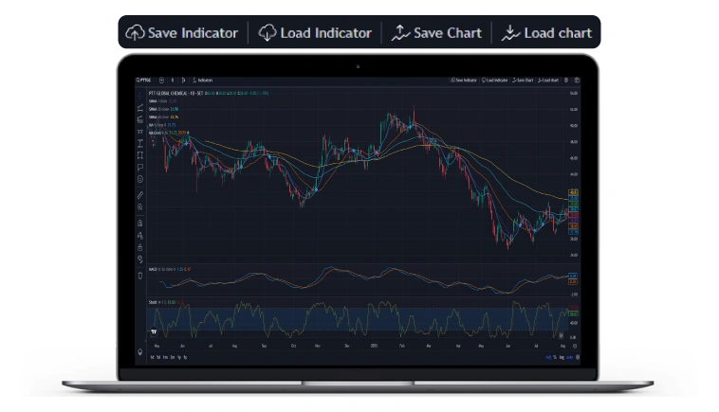The width and height of the screenshot is (719, 412).
Task: Click Load Indicator in the top banner
Action: click(x=314, y=32)
